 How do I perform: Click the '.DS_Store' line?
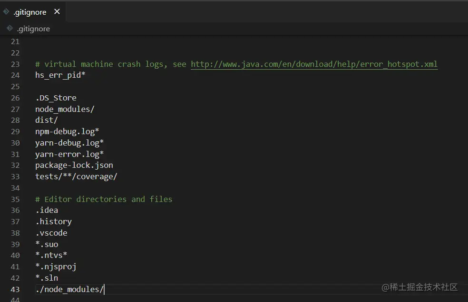[x=56, y=98]
